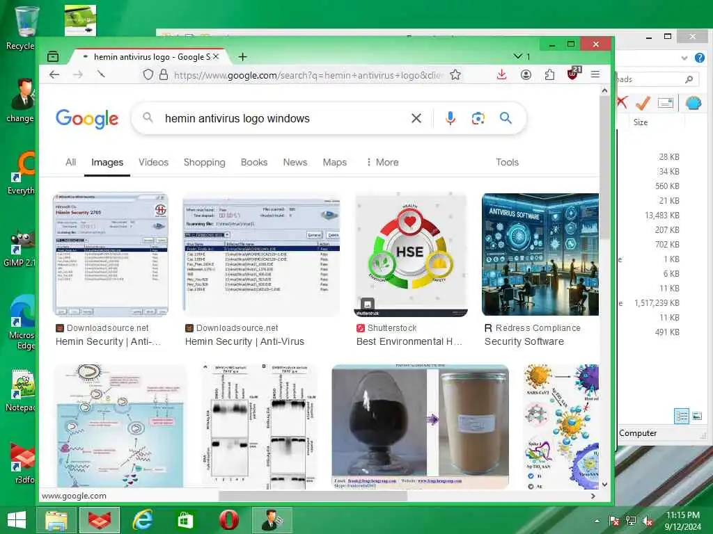The image size is (713, 534).
Task: Click the vertical scrollbar down arrow in Firefox
Action: coord(604,485)
